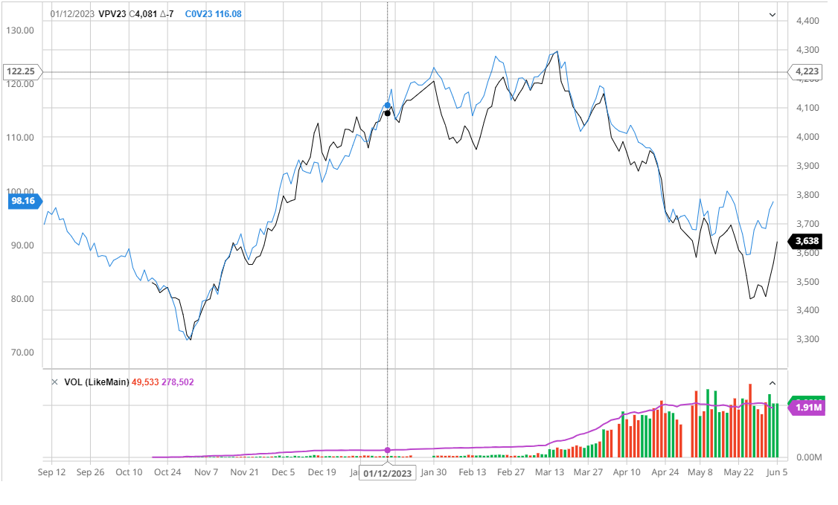Click the C4,081 close value in legend
This screenshot has width=838, height=505.
(x=143, y=14)
